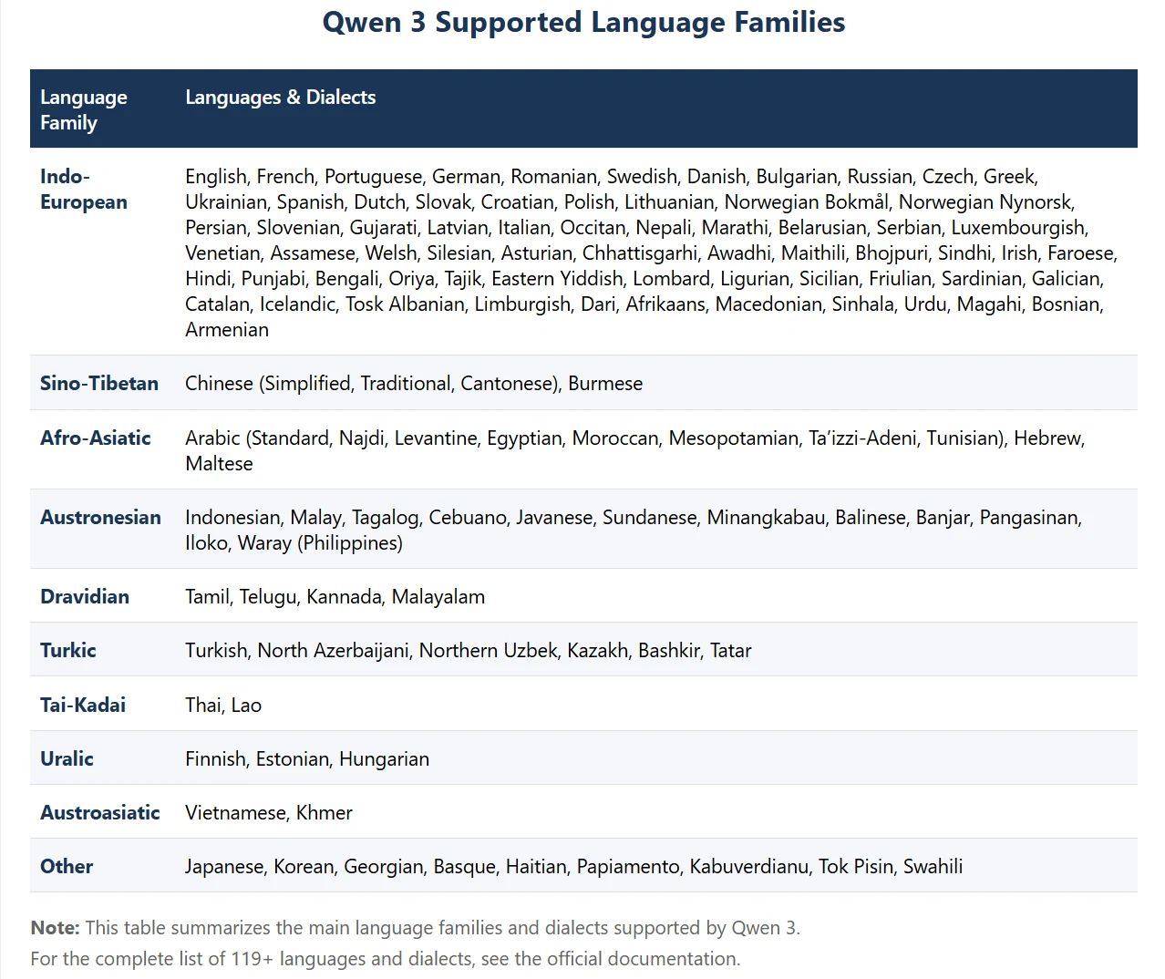1165x979 pixels.
Task: Click the Chinese (Simplified, Traditional, Cantonese) cell
Action: point(414,383)
